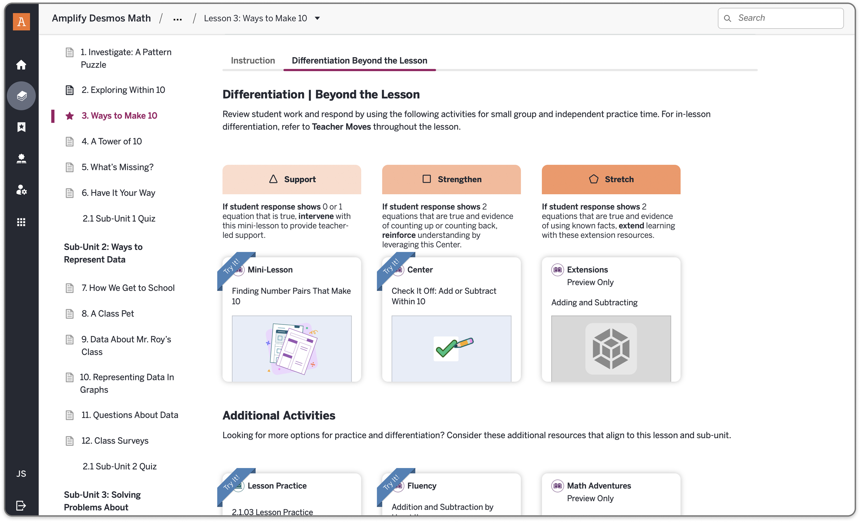The width and height of the screenshot is (860, 522).
Task: Open Mini-Lesson card thumbnail
Action: [292, 349]
